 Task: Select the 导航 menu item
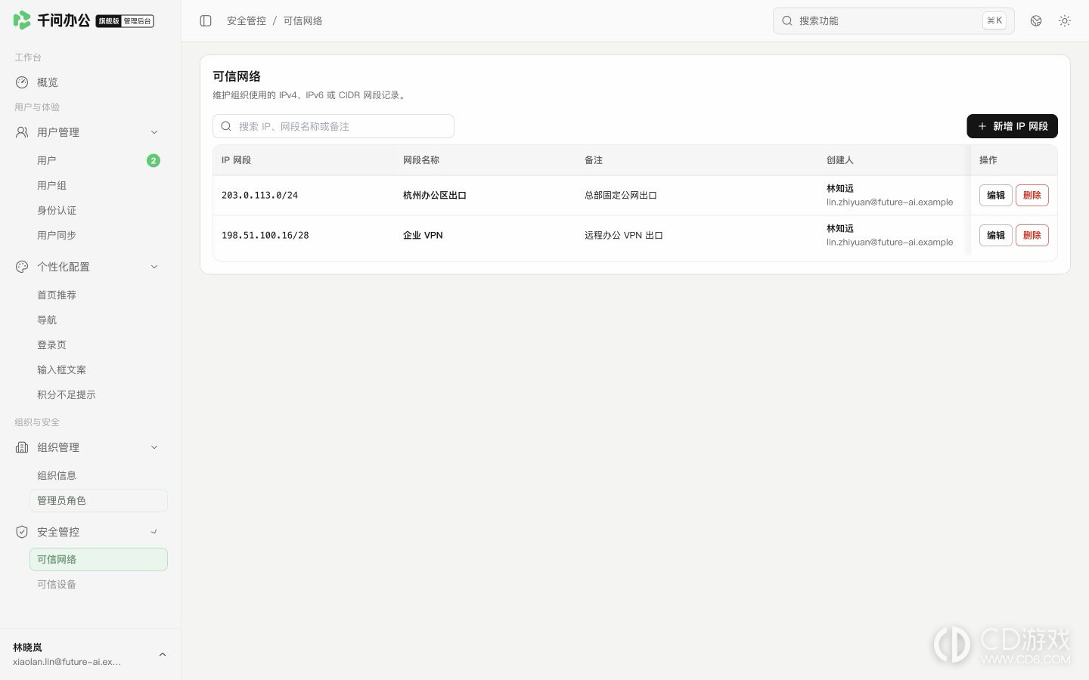[x=98, y=320]
